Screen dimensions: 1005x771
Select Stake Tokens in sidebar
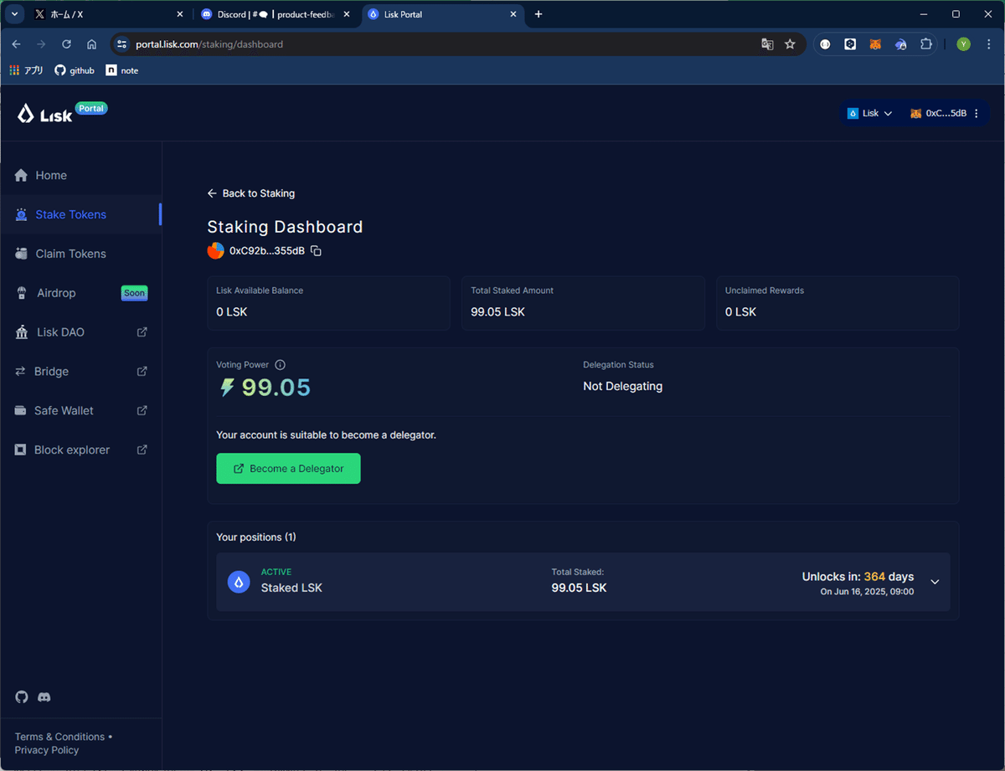point(80,214)
